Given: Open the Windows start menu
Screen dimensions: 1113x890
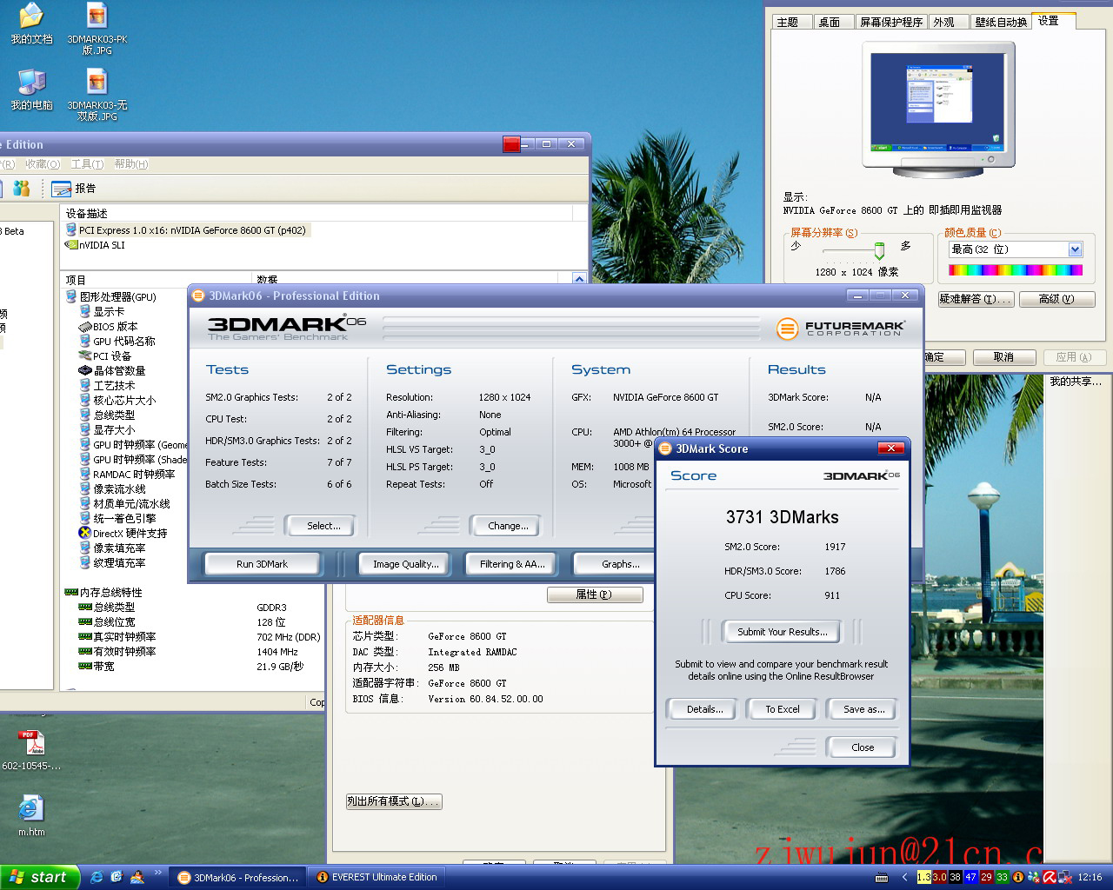Looking at the screenshot, I should [x=39, y=877].
